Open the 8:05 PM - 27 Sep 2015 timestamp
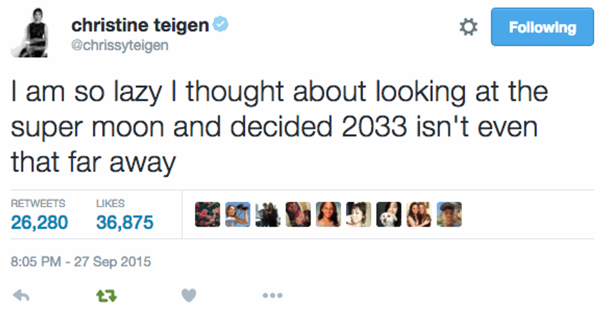Viewport: 599px width, 311px height. point(81,262)
